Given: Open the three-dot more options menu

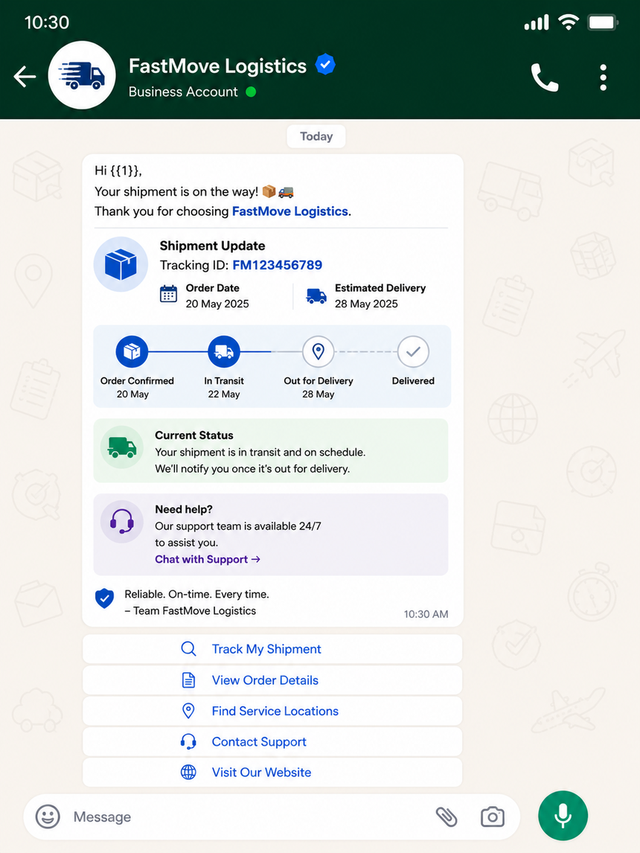Looking at the screenshot, I should (x=603, y=77).
